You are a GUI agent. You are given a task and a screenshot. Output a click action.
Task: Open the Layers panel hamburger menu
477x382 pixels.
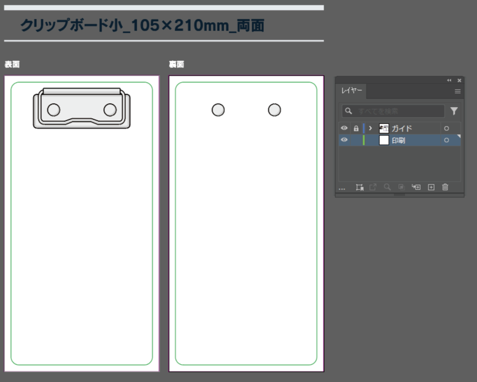coord(457,91)
